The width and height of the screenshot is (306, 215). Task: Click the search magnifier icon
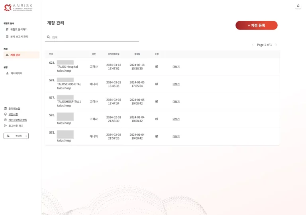[x=49, y=37]
